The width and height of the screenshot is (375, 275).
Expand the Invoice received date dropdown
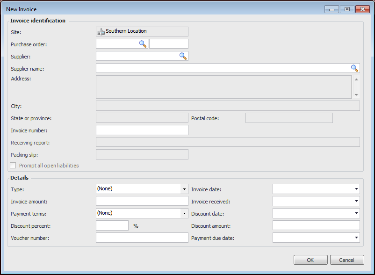pos(356,202)
